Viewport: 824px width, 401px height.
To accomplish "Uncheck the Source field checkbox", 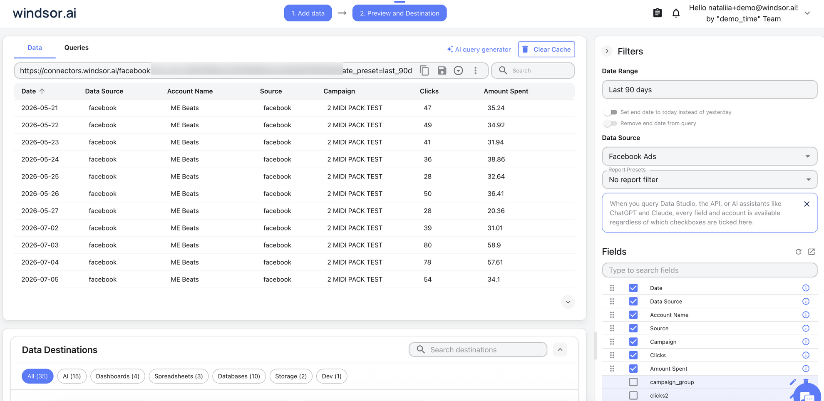I will click(633, 328).
